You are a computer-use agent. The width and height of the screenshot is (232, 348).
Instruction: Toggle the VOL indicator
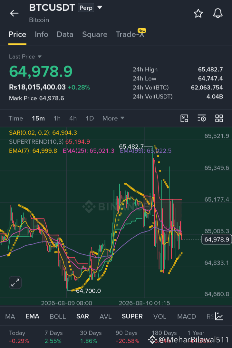160,316
